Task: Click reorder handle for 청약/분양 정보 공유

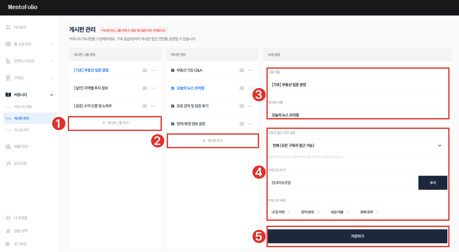Action: click(x=241, y=124)
